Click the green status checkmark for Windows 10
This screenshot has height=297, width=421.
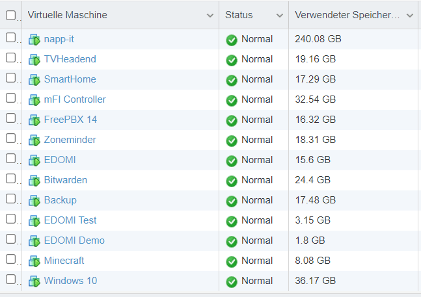click(232, 281)
